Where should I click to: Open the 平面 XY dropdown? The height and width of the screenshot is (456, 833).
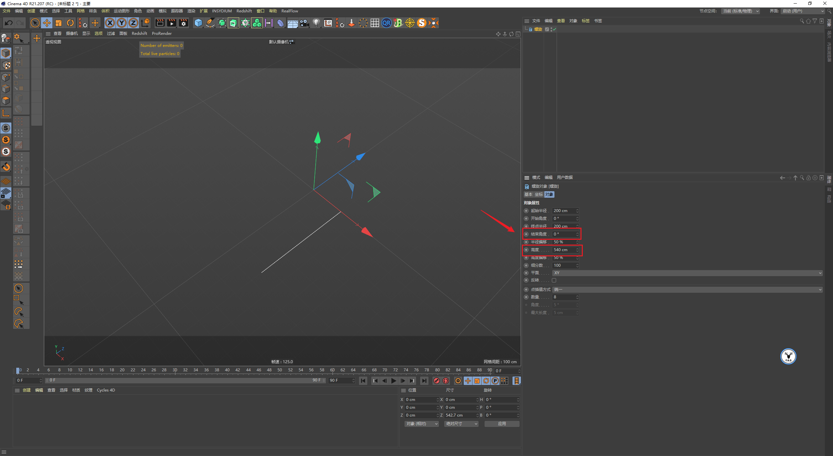pyautogui.click(x=687, y=273)
